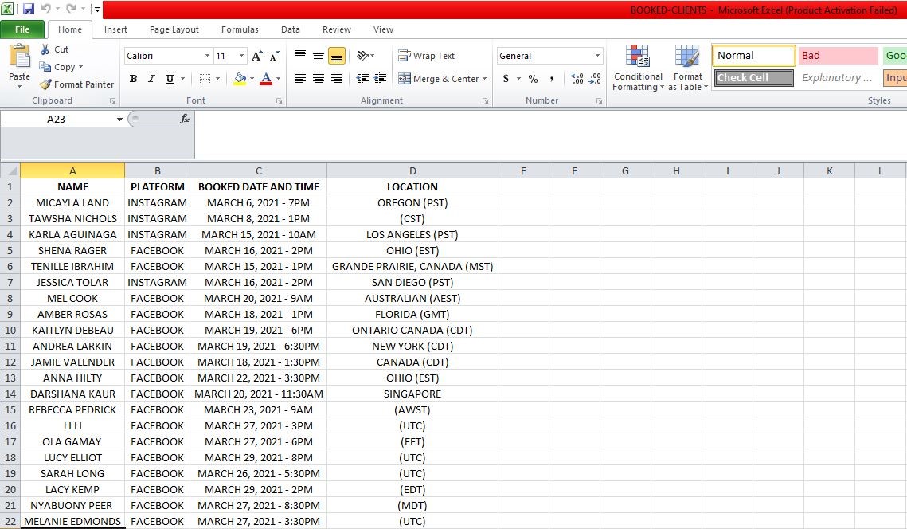The height and width of the screenshot is (529, 907).
Task: Apply the Explanatory cell style
Action: 839,77
